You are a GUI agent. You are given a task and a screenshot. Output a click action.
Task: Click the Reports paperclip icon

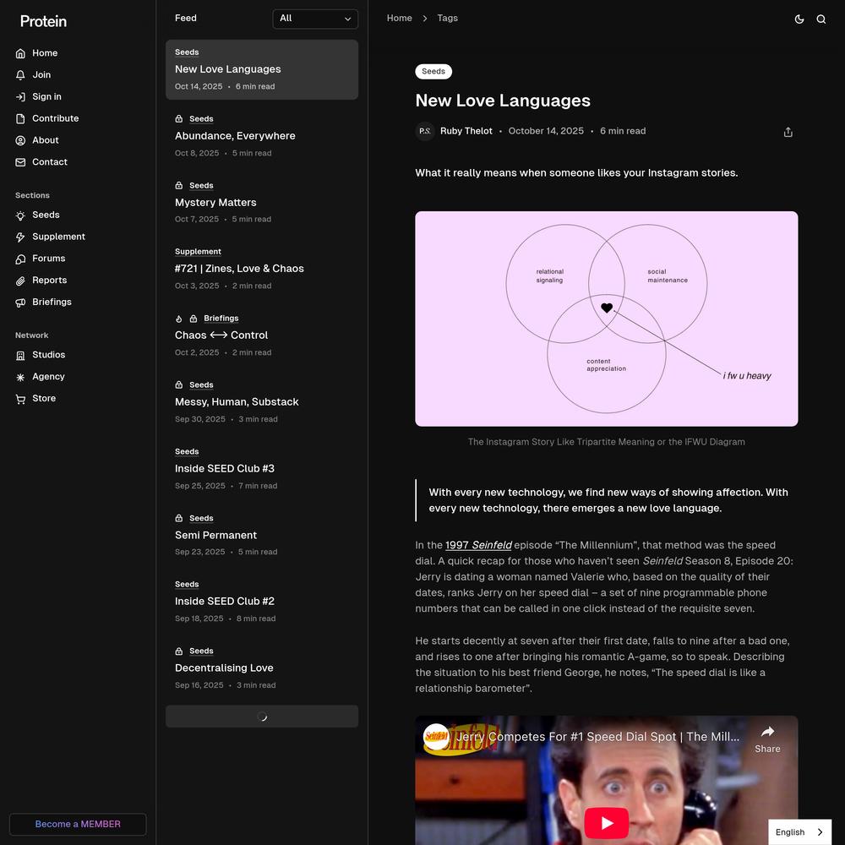pos(20,281)
